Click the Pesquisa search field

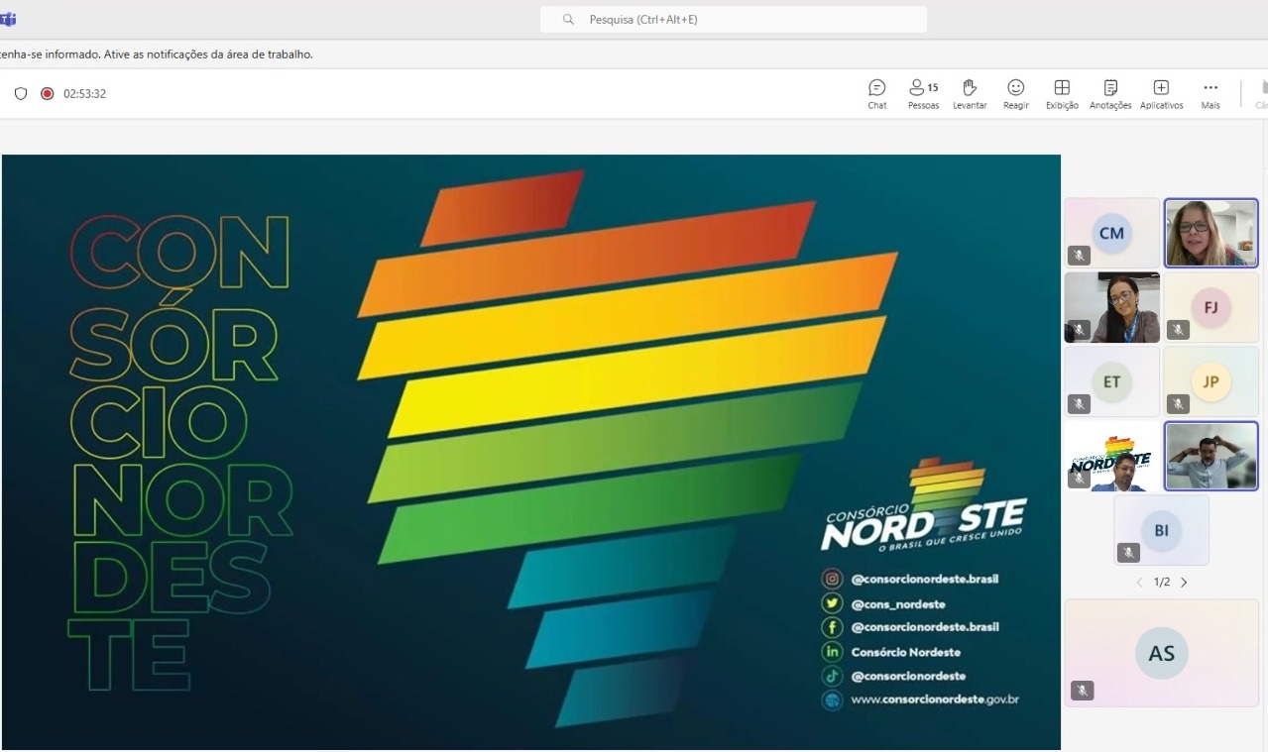click(x=734, y=19)
